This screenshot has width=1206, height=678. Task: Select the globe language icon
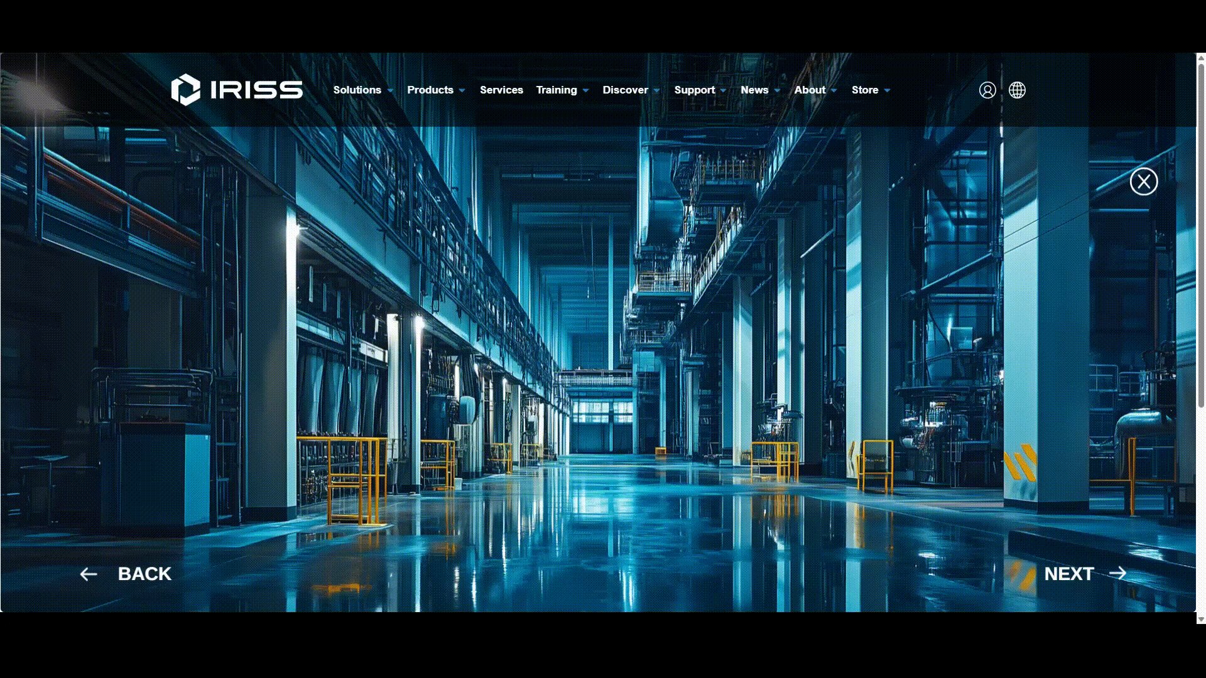point(1017,90)
